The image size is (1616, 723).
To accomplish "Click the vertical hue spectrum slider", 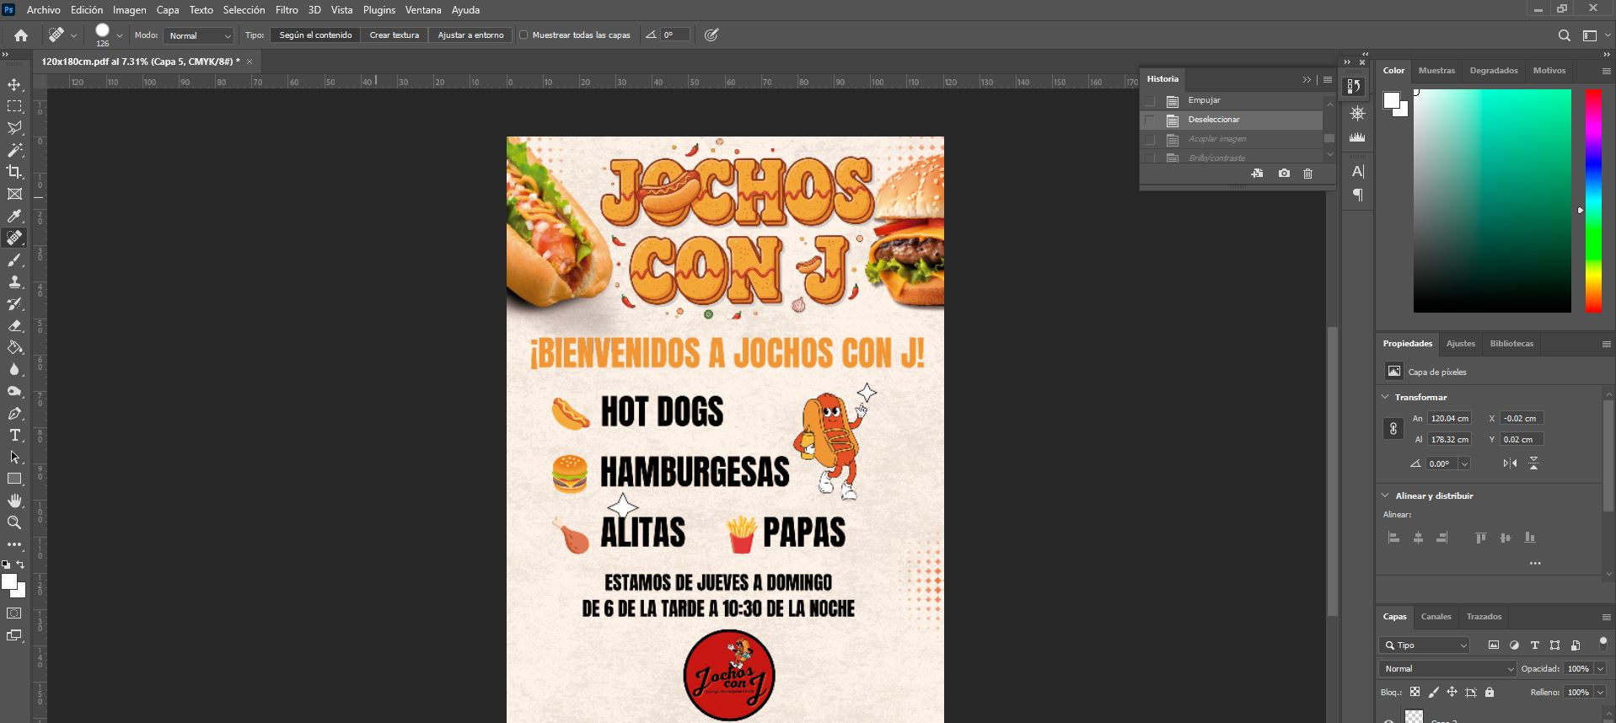I will [1593, 201].
